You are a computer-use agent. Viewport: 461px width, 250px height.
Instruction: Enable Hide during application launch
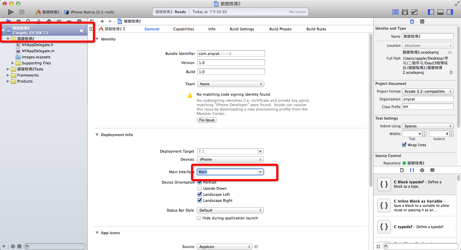point(199,218)
